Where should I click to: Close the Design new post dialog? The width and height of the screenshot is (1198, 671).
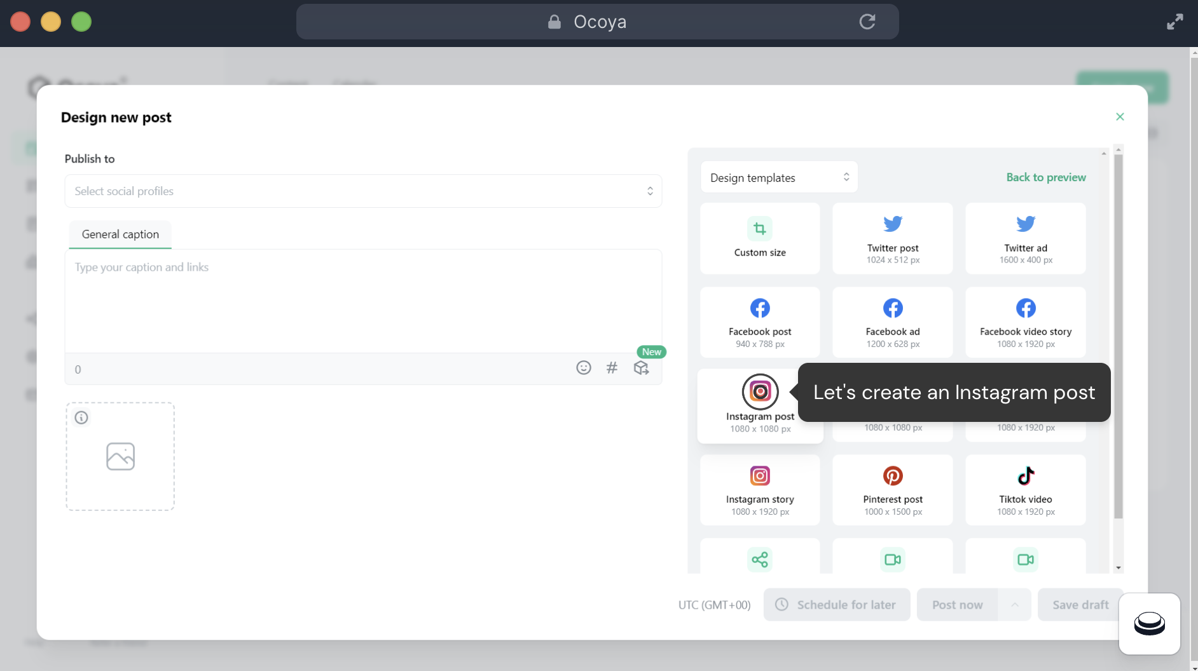click(1120, 117)
